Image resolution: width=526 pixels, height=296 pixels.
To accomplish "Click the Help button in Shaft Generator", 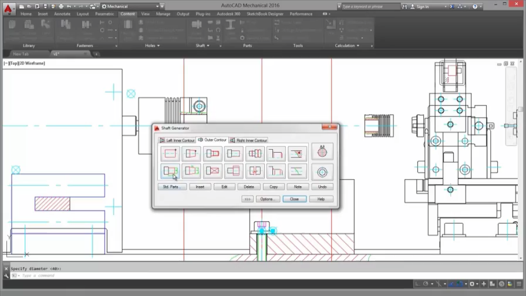I will [321, 199].
